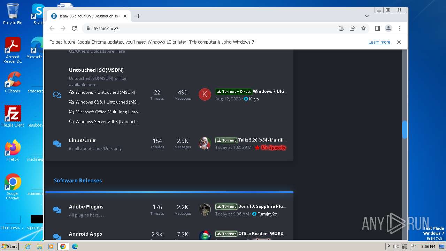
Task: Open Chrome profile avatar
Action: [389, 28]
